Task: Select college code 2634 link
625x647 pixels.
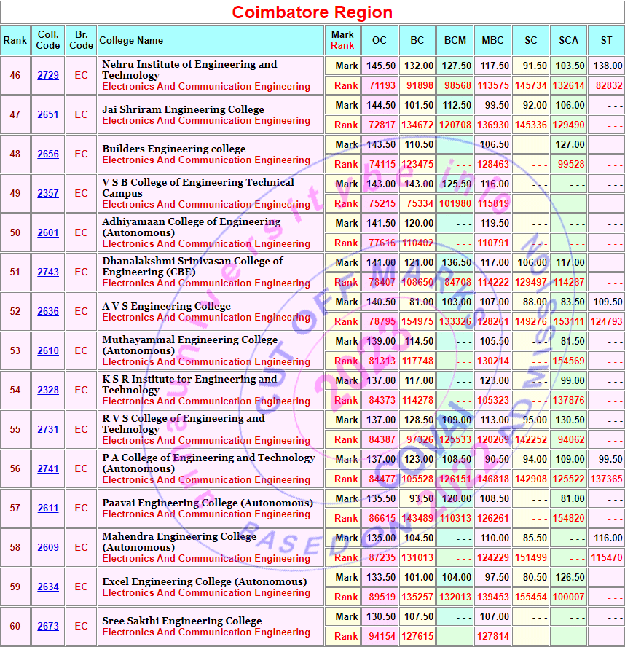Action: coord(48,587)
